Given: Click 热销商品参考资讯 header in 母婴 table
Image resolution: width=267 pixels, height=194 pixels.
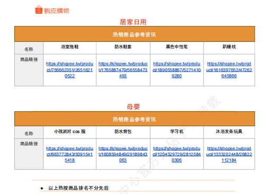Looking at the screenshot, I should (x=135, y=119).
